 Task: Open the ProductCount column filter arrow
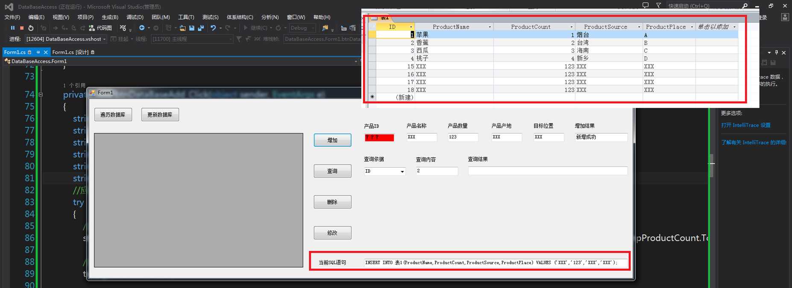click(x=571, y=27)
